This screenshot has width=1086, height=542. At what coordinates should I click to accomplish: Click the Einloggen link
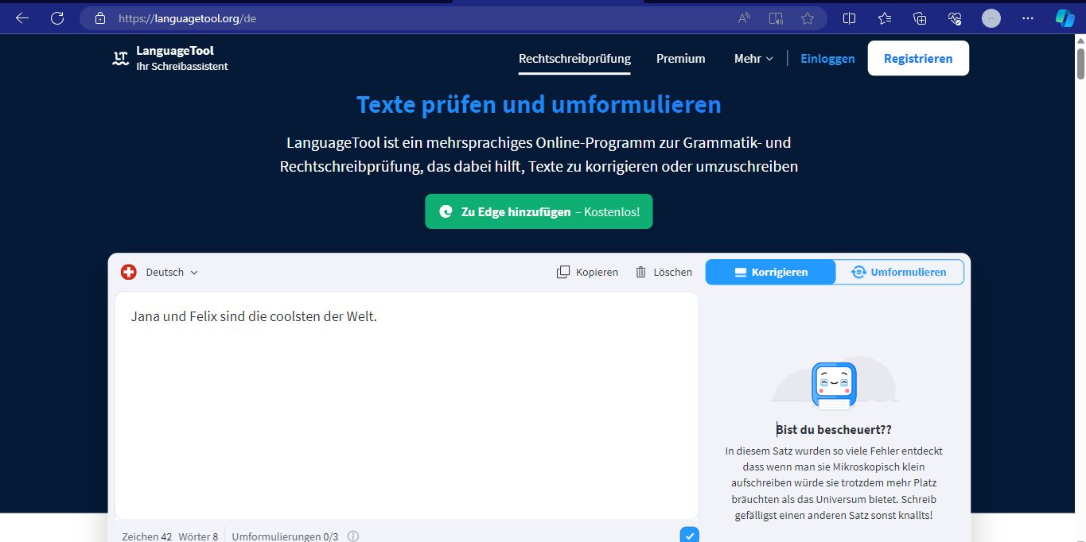827,58
